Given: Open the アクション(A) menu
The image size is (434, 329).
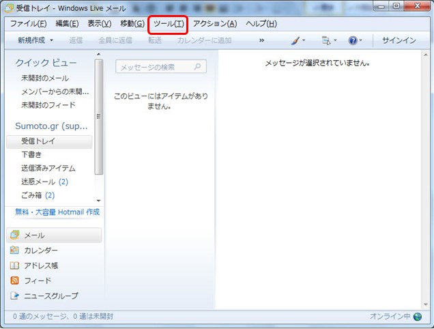Looking at the screenshot, I should [x=215, y=24].
